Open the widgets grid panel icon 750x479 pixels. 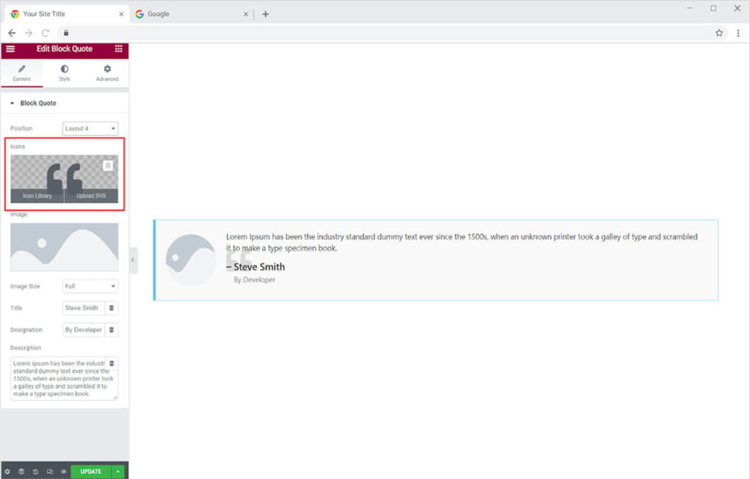(119, 49)
